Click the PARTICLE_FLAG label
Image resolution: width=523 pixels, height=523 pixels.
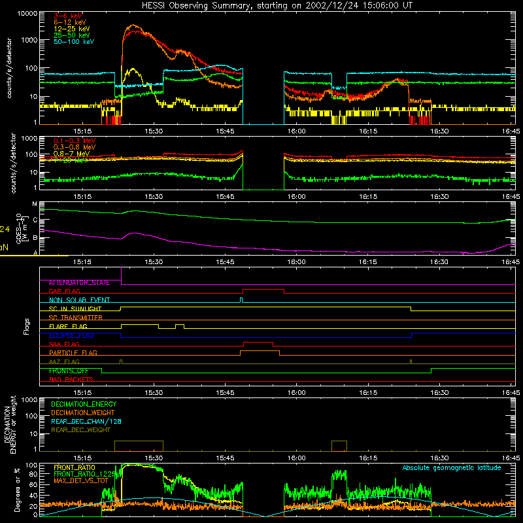pos(73,353)
